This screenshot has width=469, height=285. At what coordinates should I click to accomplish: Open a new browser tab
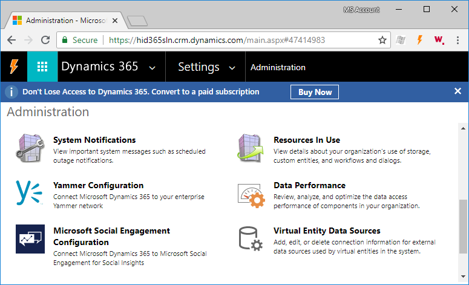point(137,21)
